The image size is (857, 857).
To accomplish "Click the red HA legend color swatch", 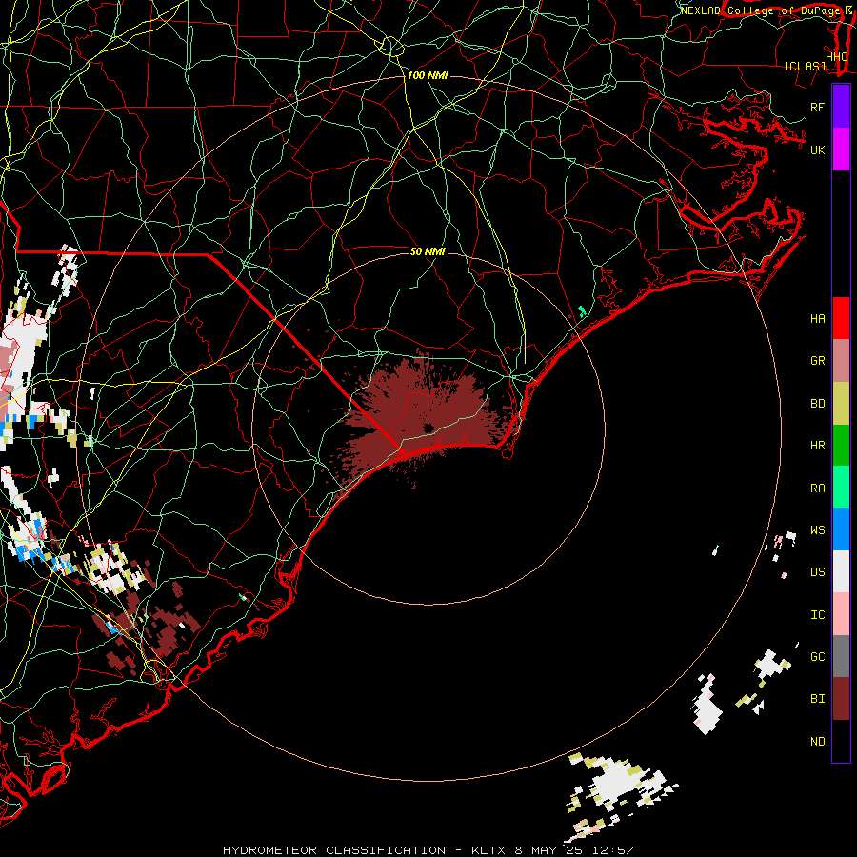I will click(x=841, y=318).
